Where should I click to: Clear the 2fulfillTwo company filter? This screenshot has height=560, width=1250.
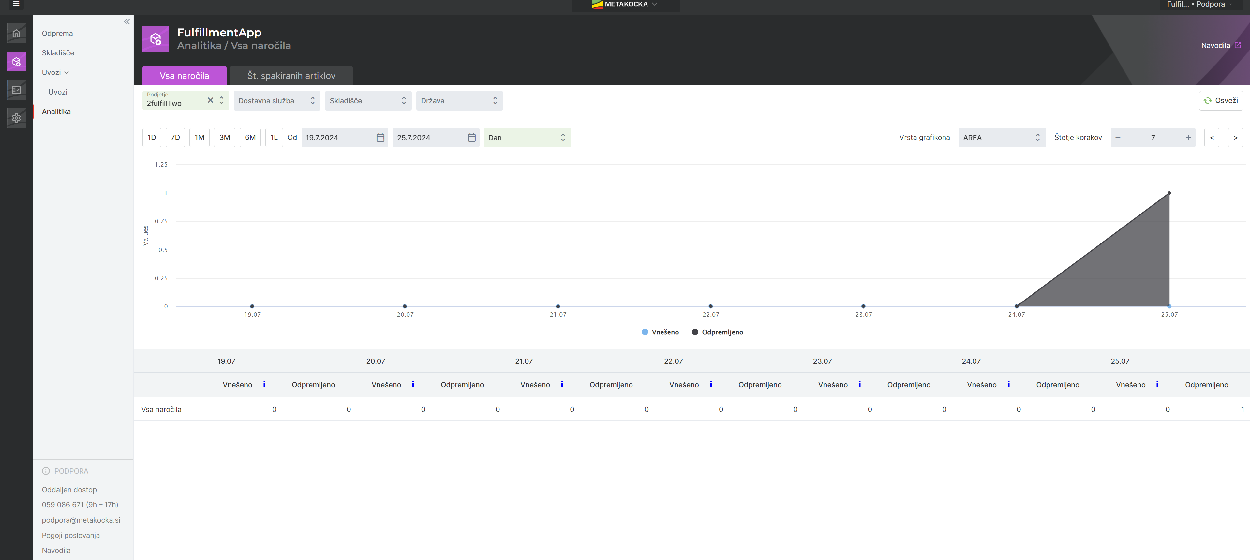210,100
